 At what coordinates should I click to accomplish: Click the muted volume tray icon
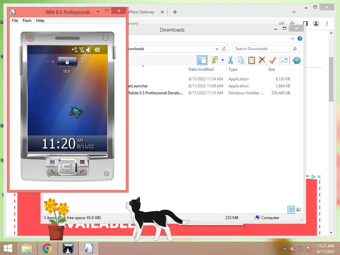293,249
